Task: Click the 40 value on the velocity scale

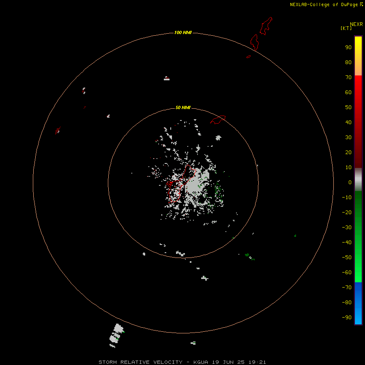Action: 348,122
